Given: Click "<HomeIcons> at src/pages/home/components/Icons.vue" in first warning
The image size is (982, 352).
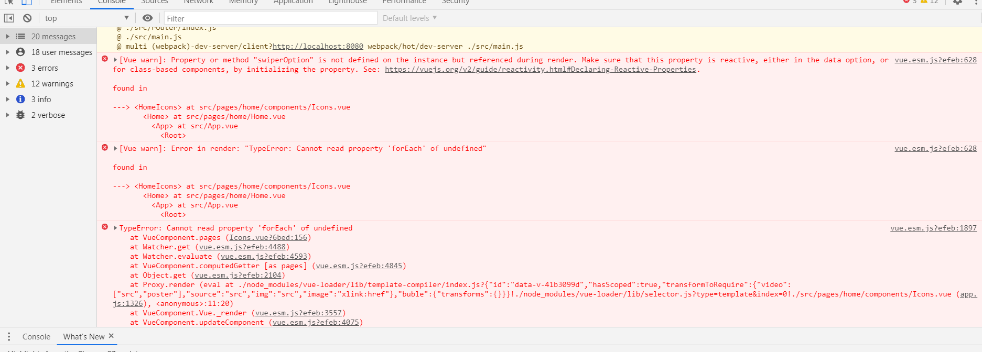Looking at the screenshot, I should point(242,107).
